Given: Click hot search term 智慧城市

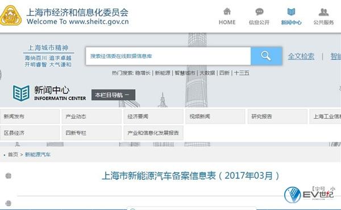Looking at the screenshot, I should pos(185,73).
